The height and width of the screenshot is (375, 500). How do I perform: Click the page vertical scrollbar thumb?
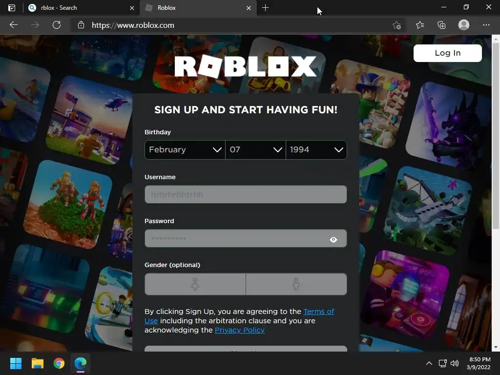(496, 136)
